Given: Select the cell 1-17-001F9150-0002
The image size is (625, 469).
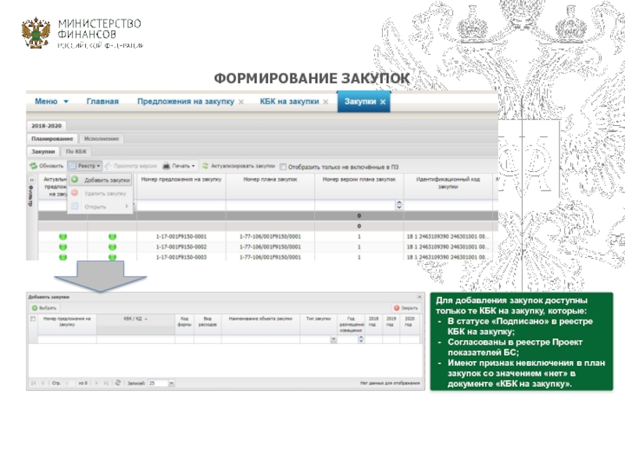Looking at the screenshot, I should (181, 247).
